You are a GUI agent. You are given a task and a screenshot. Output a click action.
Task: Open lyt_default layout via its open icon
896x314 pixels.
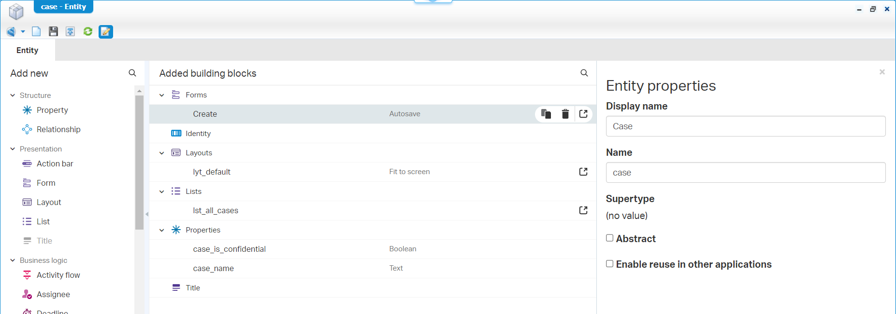pyautogui.click(x=583, y=172)
